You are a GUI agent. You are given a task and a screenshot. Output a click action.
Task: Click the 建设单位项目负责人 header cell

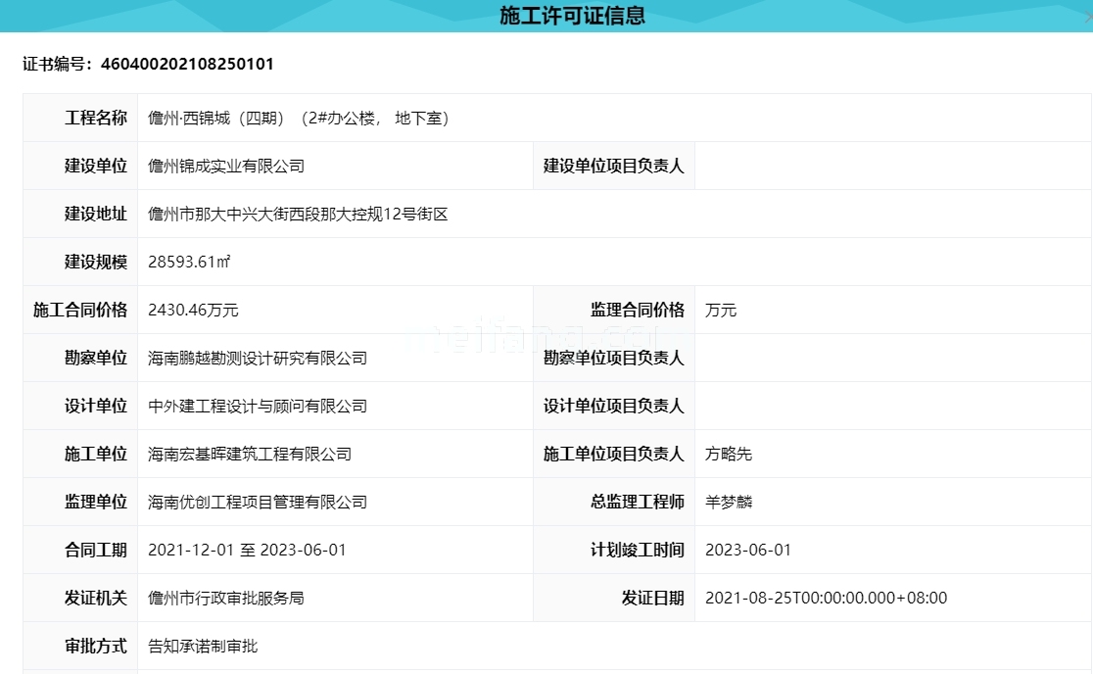tap(612, 166)
